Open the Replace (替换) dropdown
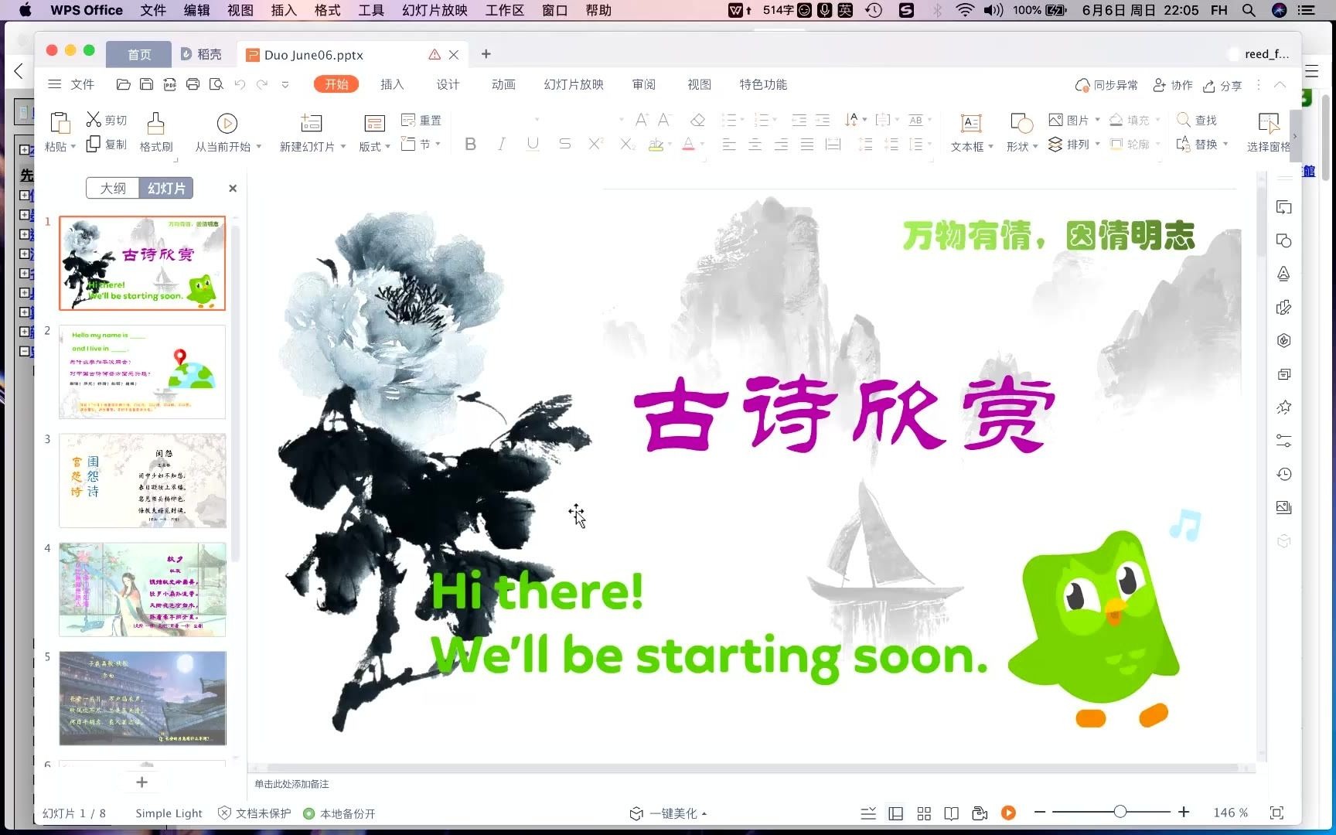The image size is (1336, 835). coord(1202,144)
